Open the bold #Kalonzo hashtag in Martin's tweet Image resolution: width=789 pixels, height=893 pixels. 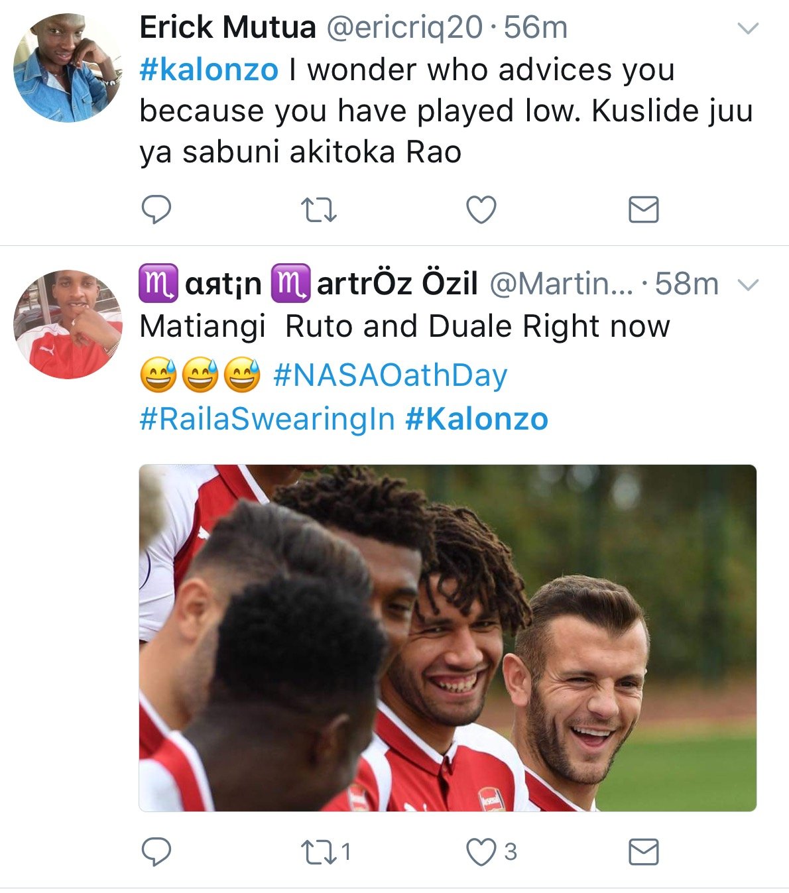pos(477,419)
